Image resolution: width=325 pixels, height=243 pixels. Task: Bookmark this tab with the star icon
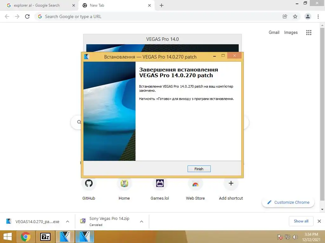(x=295, y=16)
